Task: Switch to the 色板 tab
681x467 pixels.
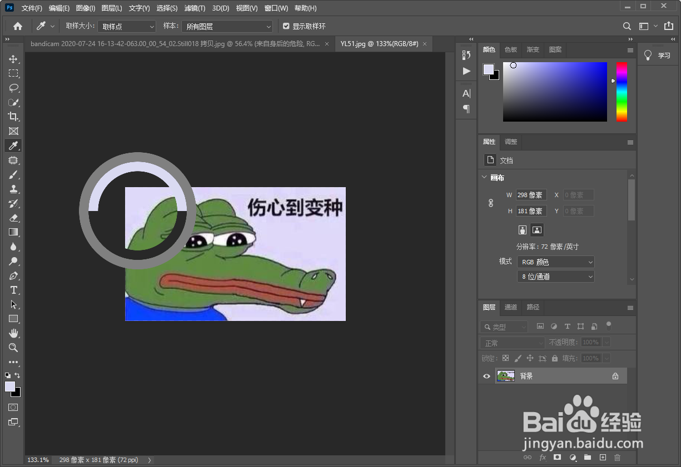Action: pos(511,49)
